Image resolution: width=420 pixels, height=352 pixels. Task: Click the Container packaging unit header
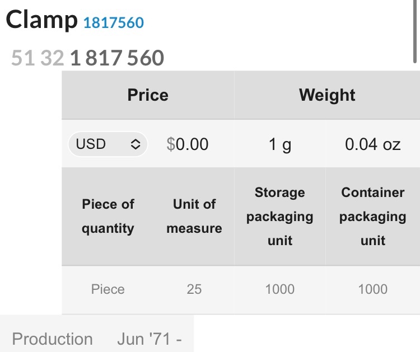(373, 216)
